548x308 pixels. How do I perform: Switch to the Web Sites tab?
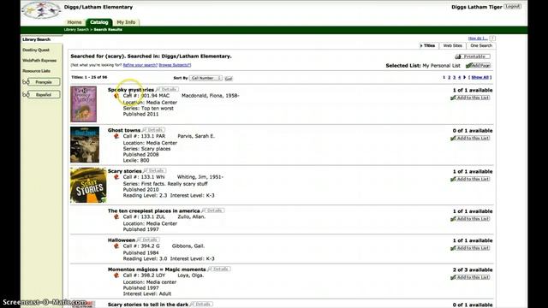tap(453, 45)
